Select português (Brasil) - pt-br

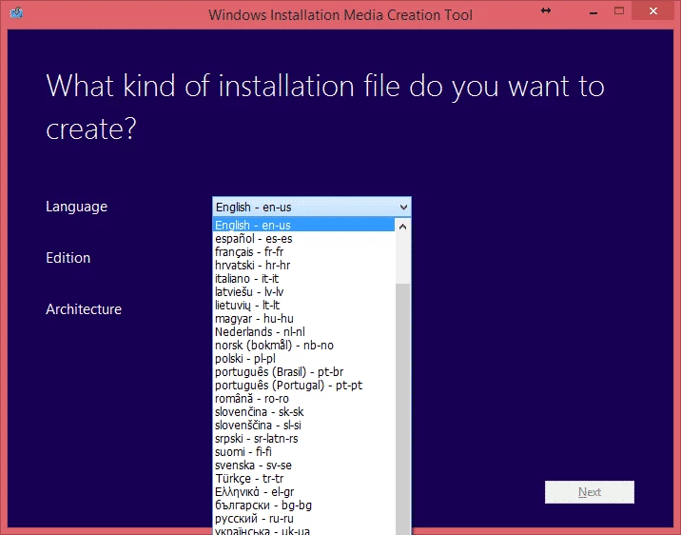point(280,371)
